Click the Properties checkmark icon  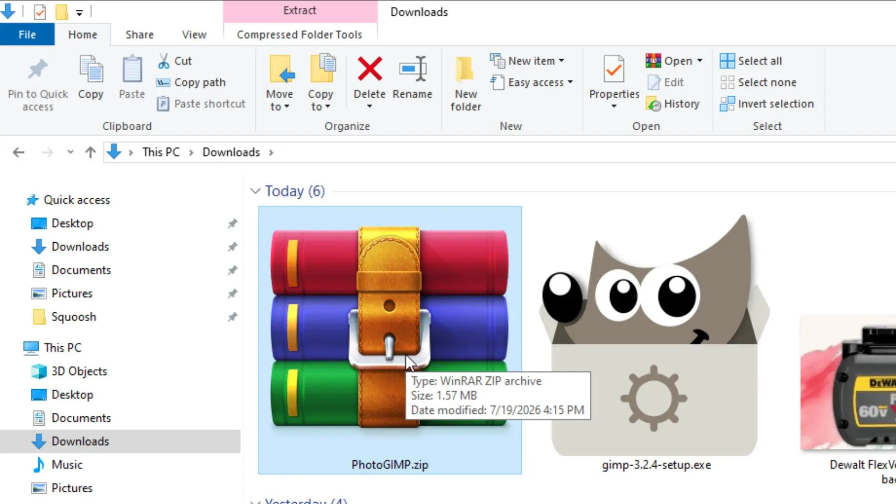[x=614, y=70]
